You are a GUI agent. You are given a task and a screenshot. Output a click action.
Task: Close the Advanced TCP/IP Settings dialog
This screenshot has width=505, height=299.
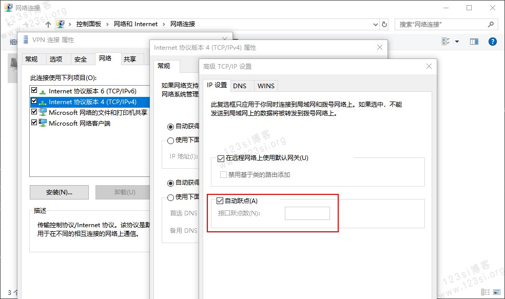coord(429,66)
